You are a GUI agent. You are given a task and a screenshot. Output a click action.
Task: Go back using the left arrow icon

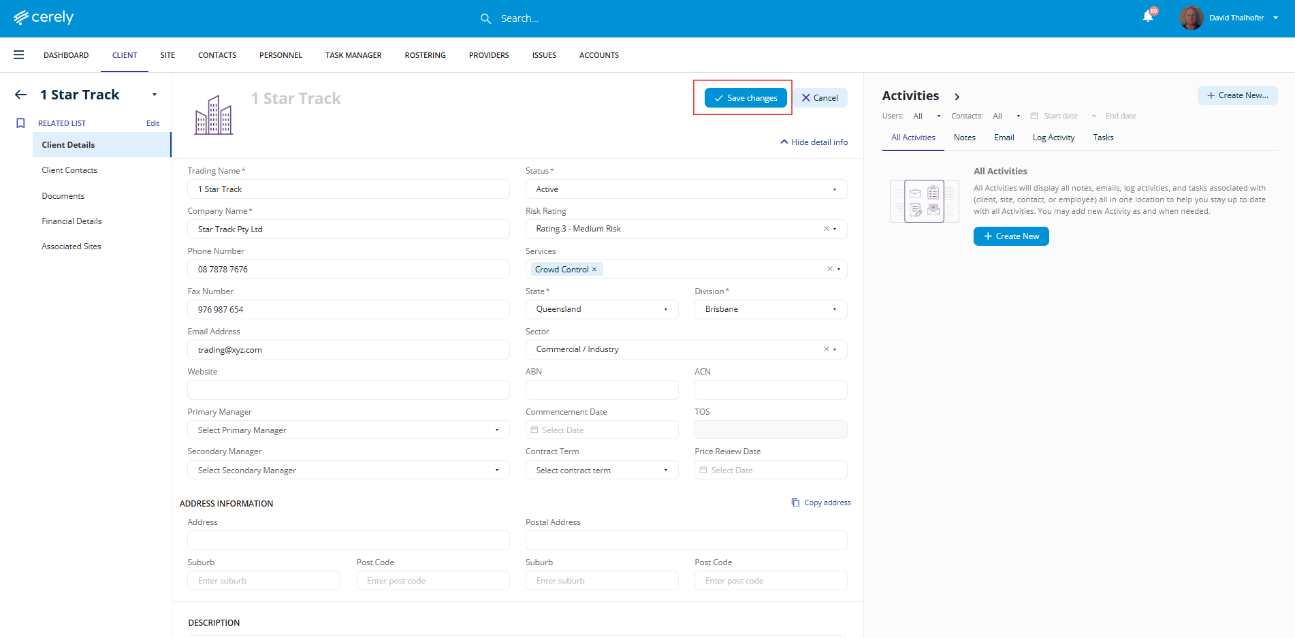coord(21,95)
